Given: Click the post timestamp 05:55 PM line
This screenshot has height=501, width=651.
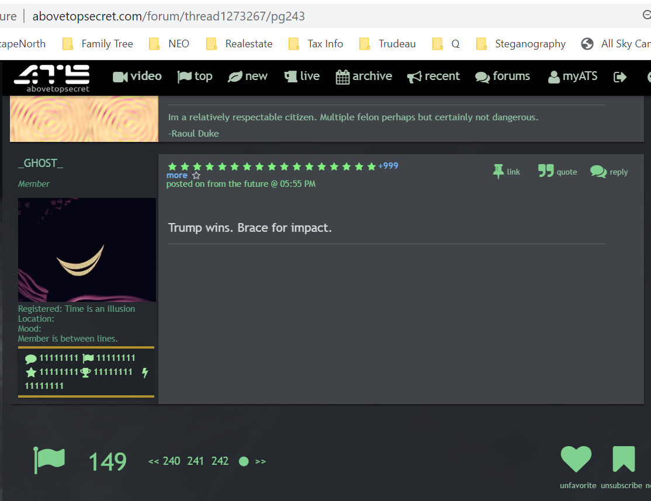Looking at the screenshot, I should (241, 184).
